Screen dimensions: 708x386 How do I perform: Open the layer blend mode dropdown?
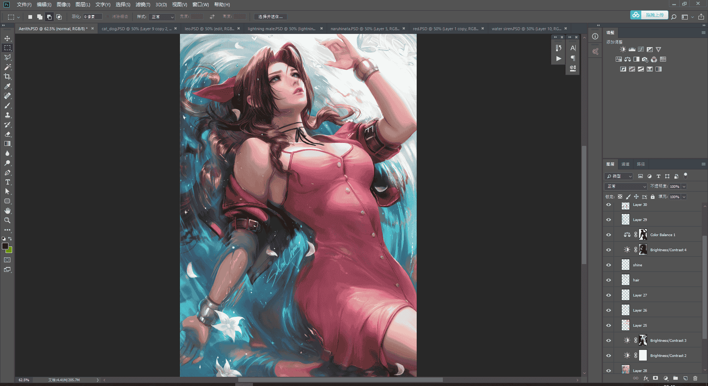tap(626, 186)
